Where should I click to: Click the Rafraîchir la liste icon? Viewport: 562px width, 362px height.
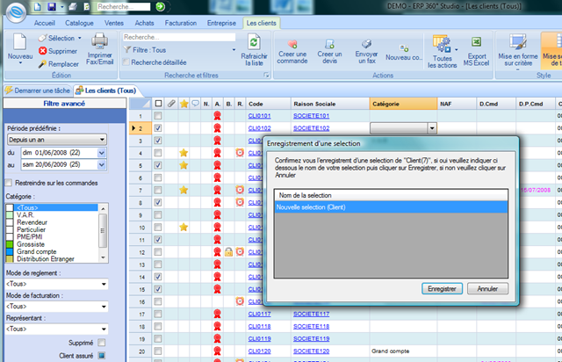(254, 43)
